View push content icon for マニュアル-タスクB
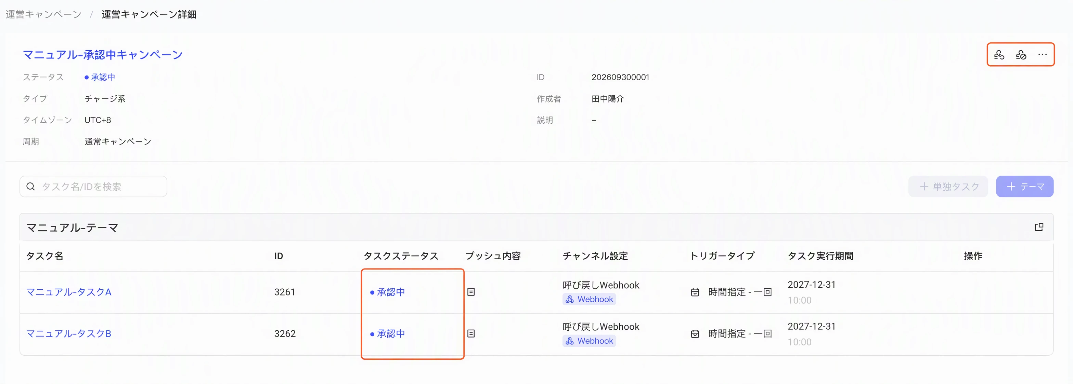Screen dimensions: 1073x384 click(x=471, y=334)
